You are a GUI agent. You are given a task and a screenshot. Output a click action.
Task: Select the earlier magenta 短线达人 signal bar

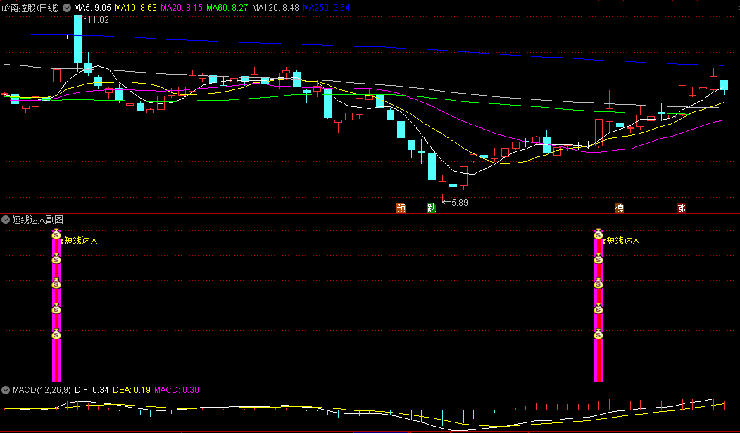(x=56, y=306)
